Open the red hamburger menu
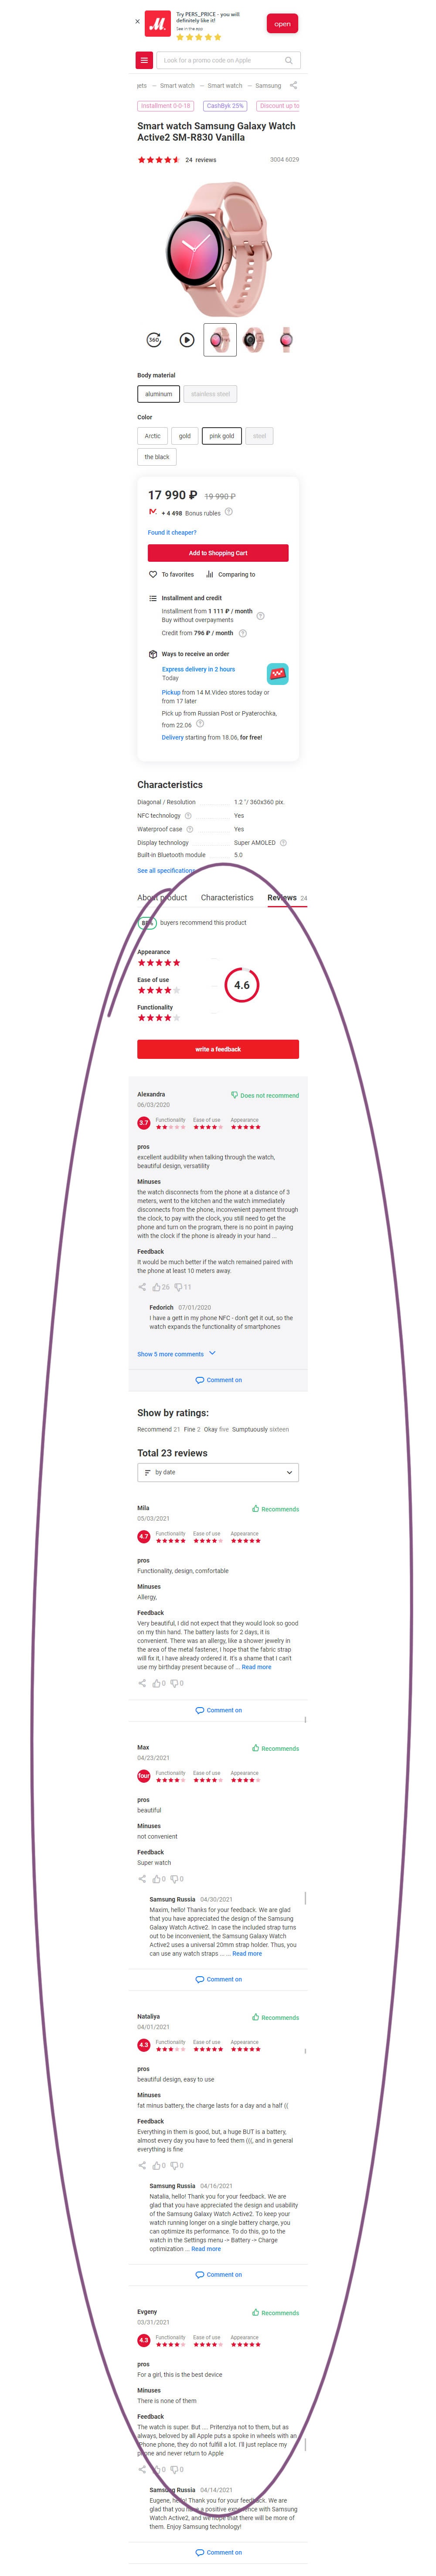Image resolution: width=436 pixels, height=2576 pixels. click(x=145, y=60)
